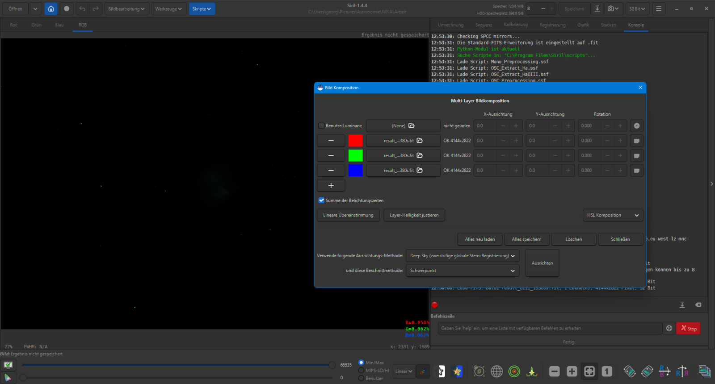The height and width of the screenshot is (384, 715).
Task: Open the 32 Bit depth dropdown
Action: coord(637,9)
